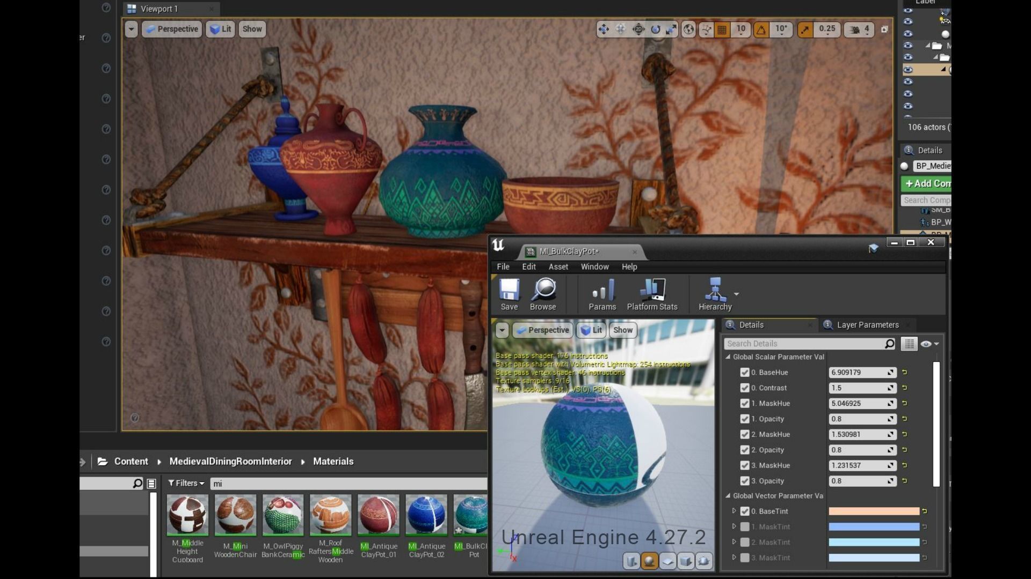The height and width of the screenshot is (579, 1031).
Task: Click the 0. BaseTint color swatch
Action: (874, 511)
